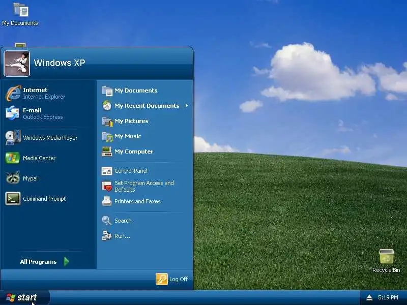
Task: Click the Run gears icon
Action: tap(107, 235)
